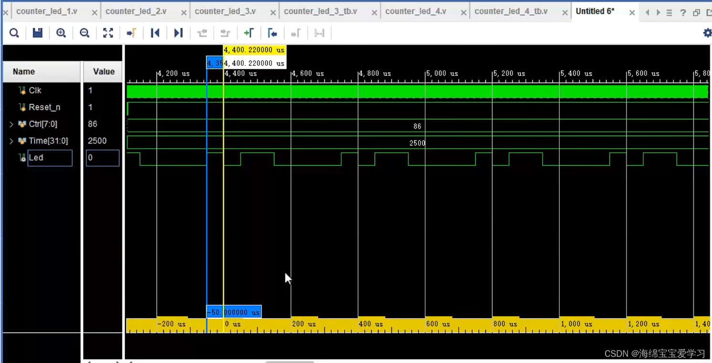Zoom in on the waveform

(61, 33)
